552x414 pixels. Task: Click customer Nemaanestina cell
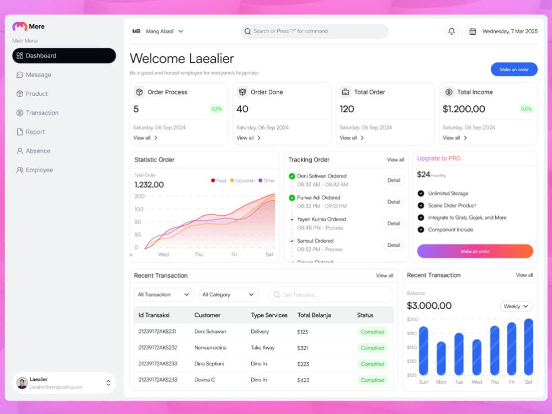210,348
